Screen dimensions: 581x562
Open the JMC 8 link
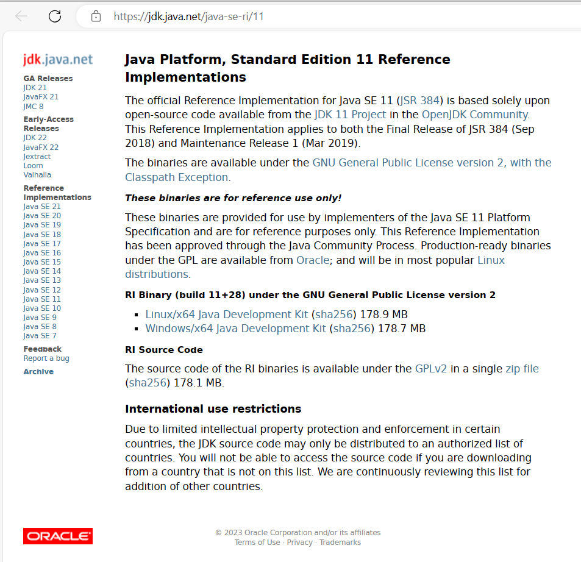tap(34, 106)
